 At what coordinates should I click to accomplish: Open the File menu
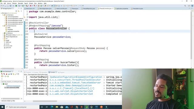(2, 3)
